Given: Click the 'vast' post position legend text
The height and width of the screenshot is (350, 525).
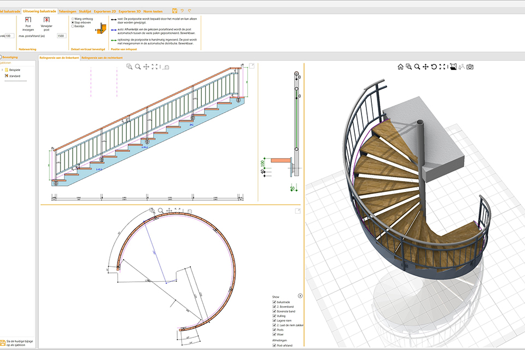Looking at the screenshot, I should 157,21.
